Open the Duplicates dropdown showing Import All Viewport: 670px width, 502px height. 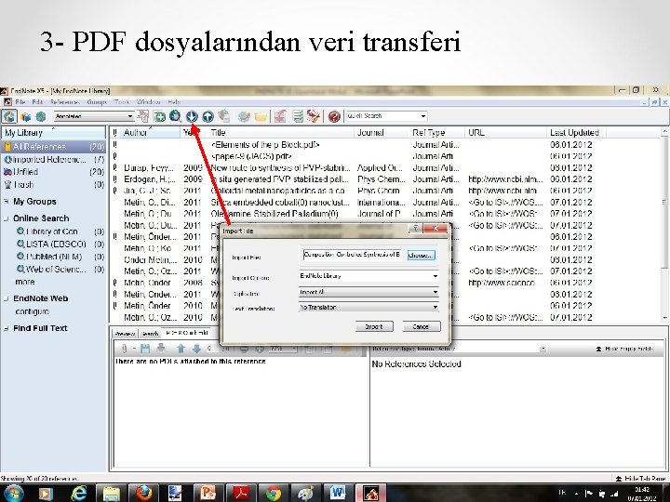[368, 293]
